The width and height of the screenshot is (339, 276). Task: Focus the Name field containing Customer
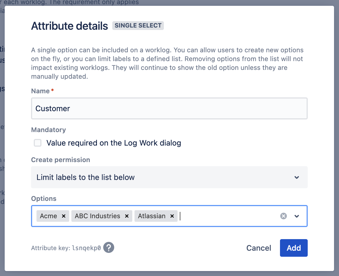(x=169, y=108)
